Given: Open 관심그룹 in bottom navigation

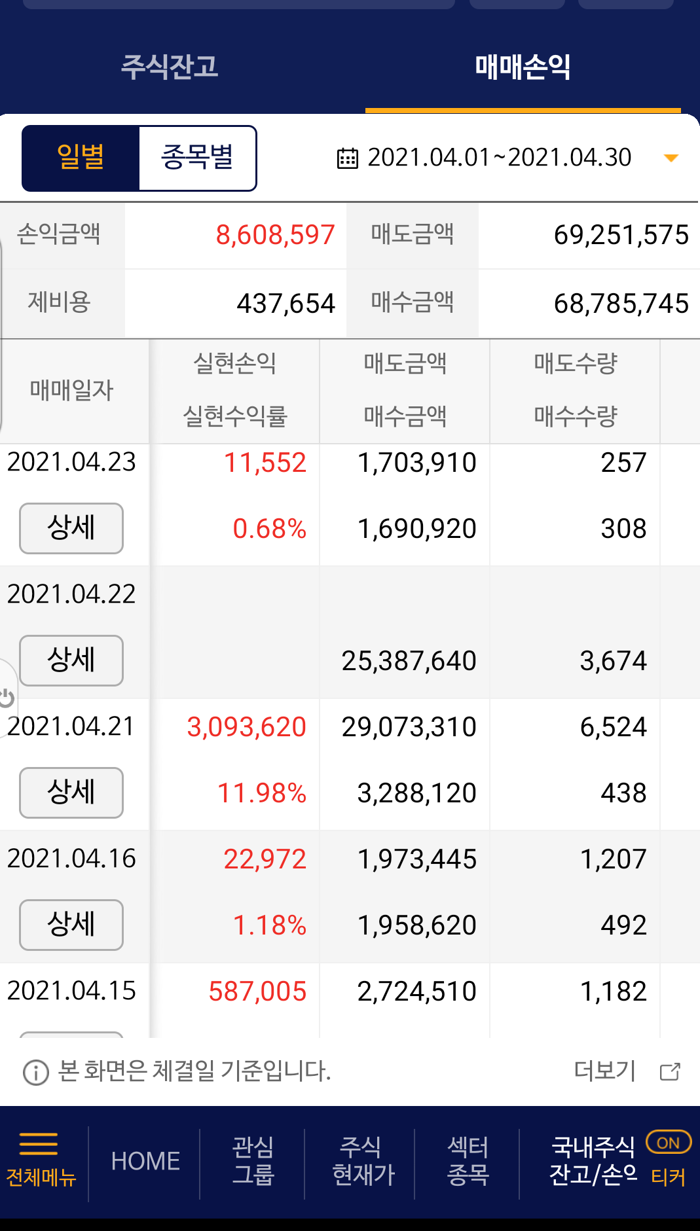Looking at the screenshot, I should click(253, 1161).
